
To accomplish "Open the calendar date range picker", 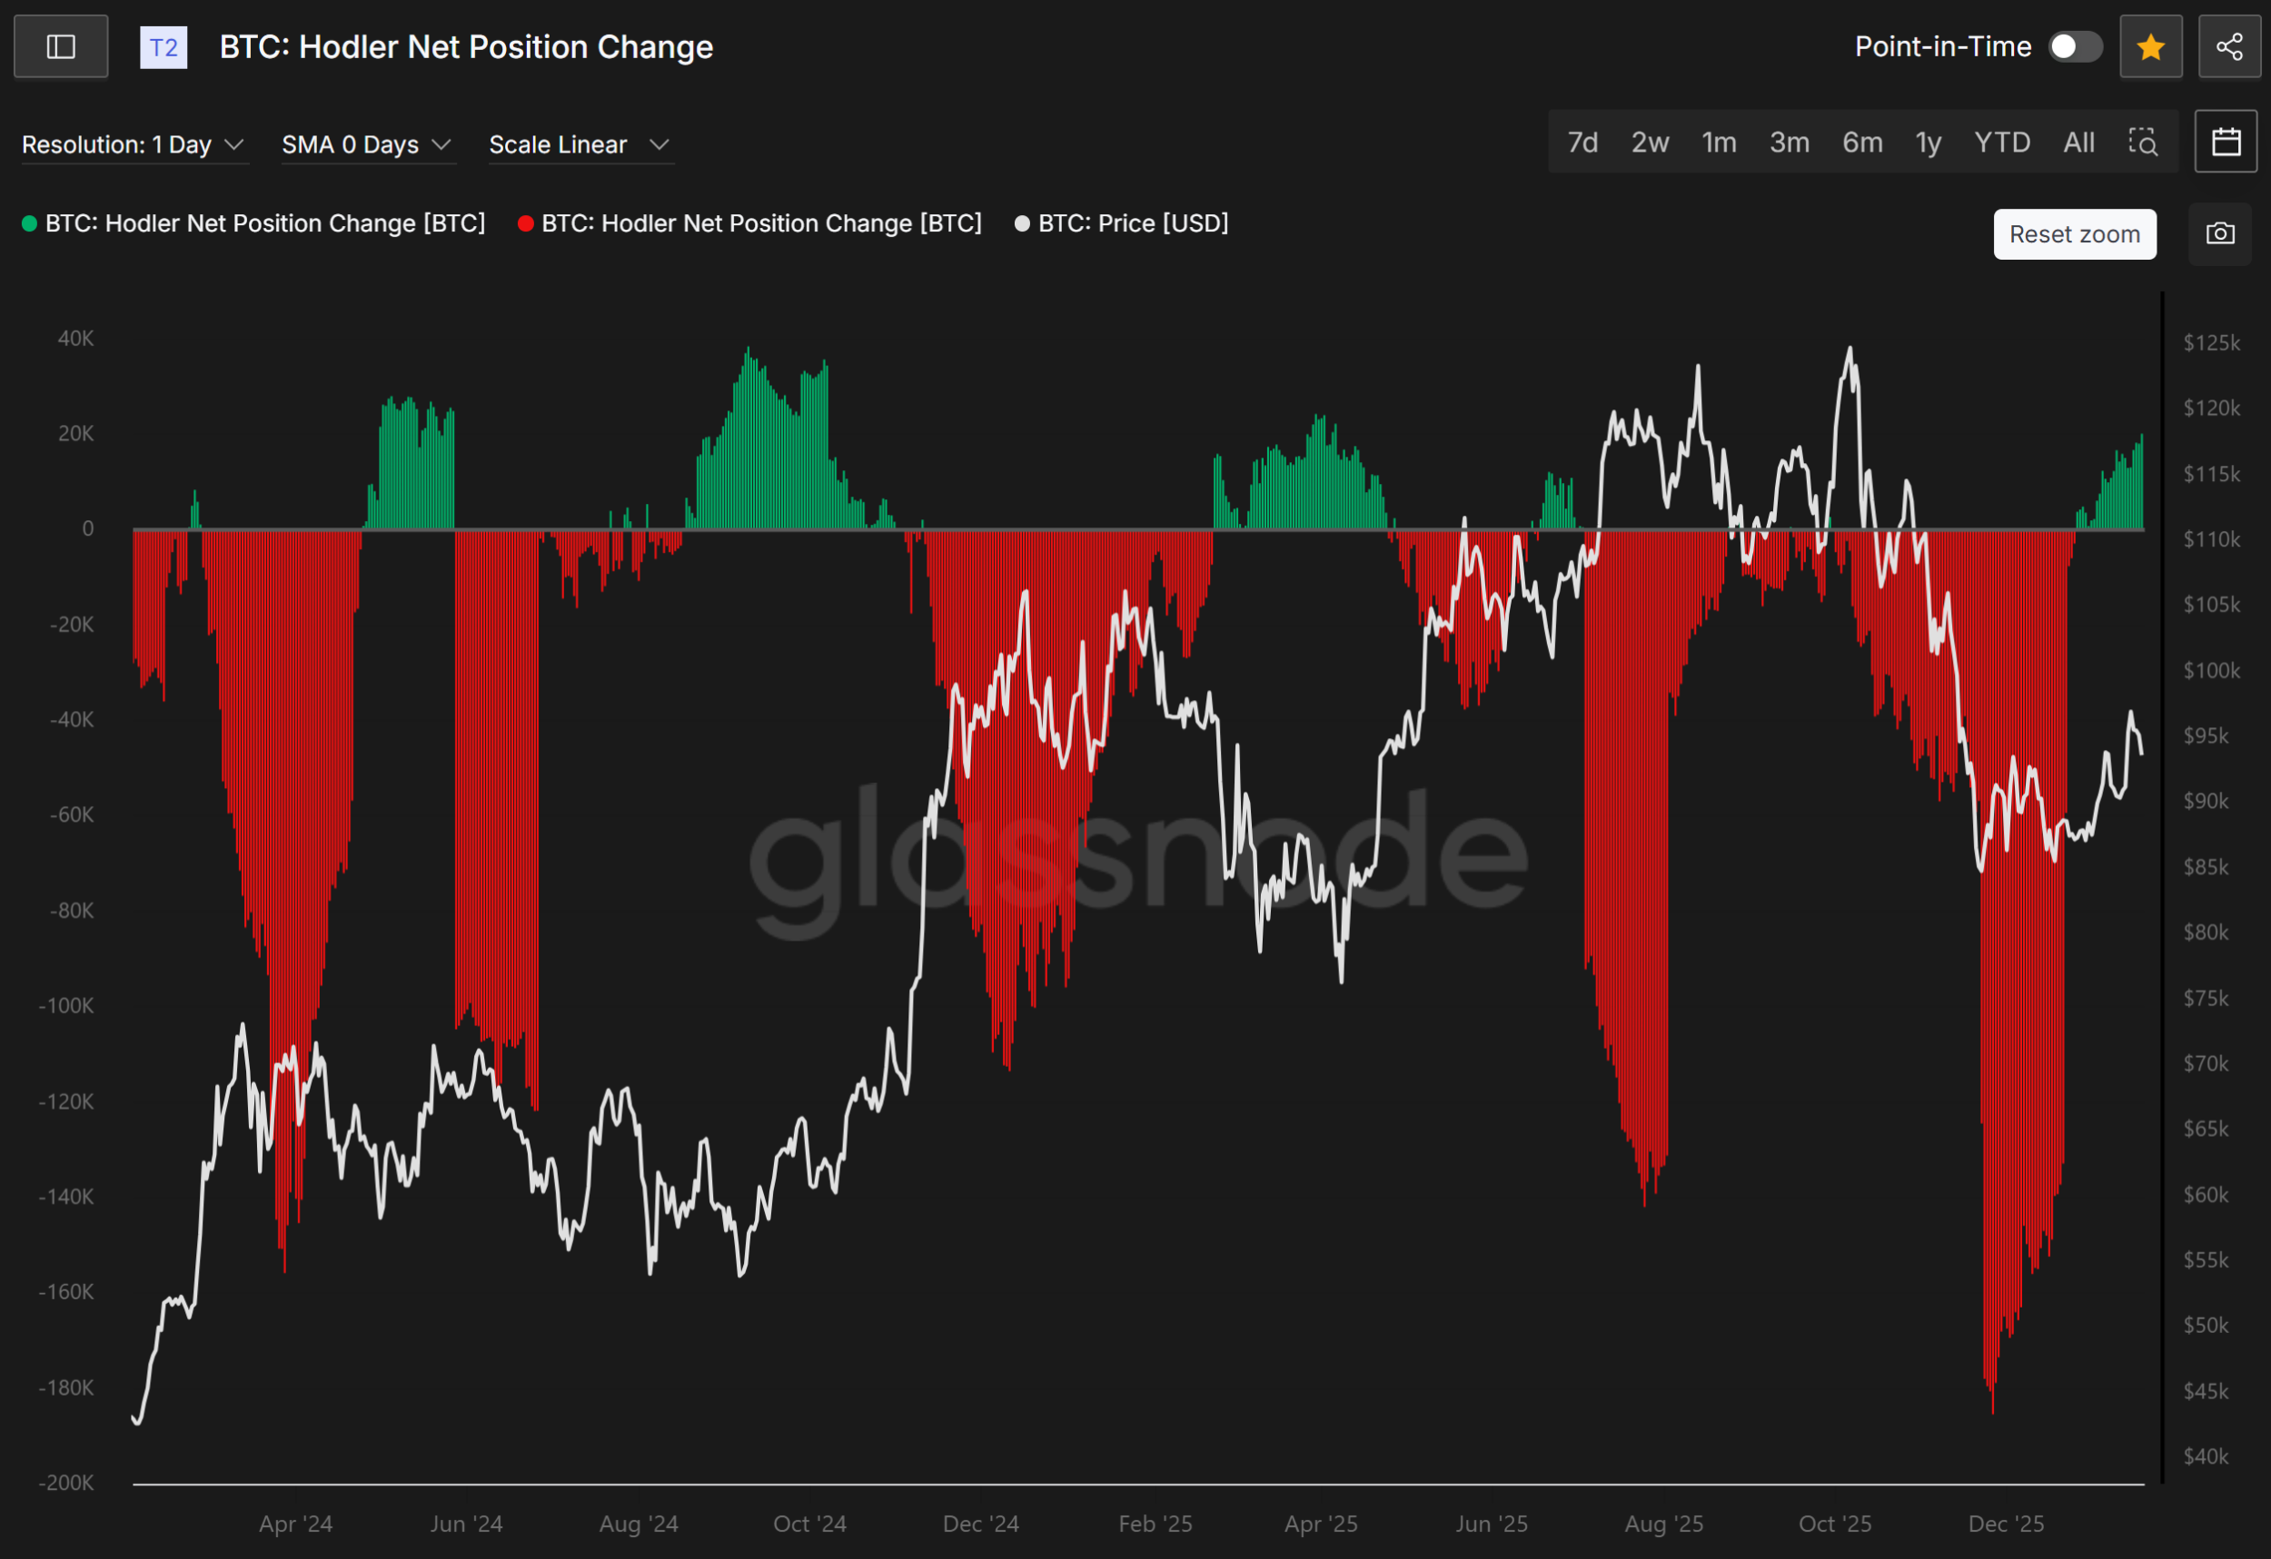I will tap(2225, 143).
